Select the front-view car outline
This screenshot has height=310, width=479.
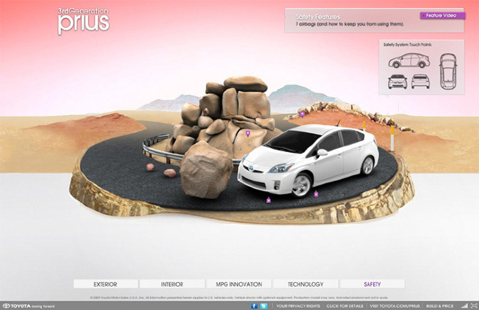397,82
